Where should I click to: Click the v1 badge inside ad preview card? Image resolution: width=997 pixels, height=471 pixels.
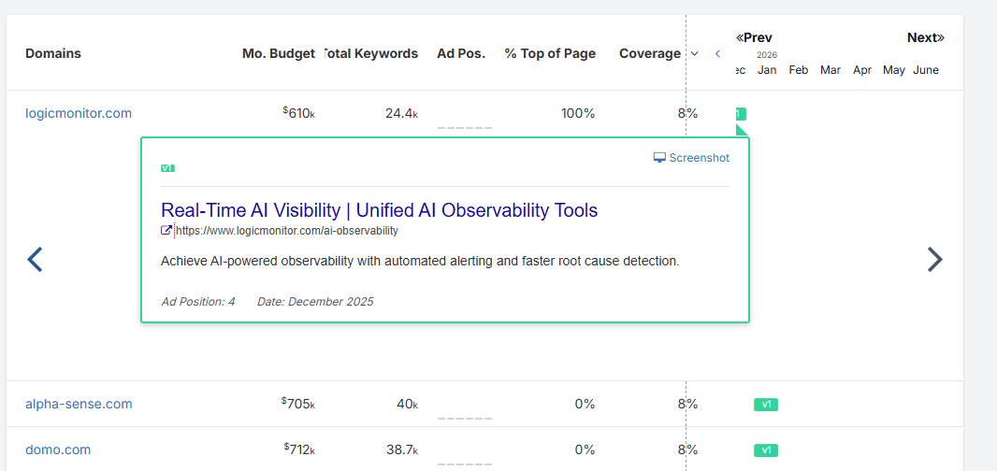point(167,168)
